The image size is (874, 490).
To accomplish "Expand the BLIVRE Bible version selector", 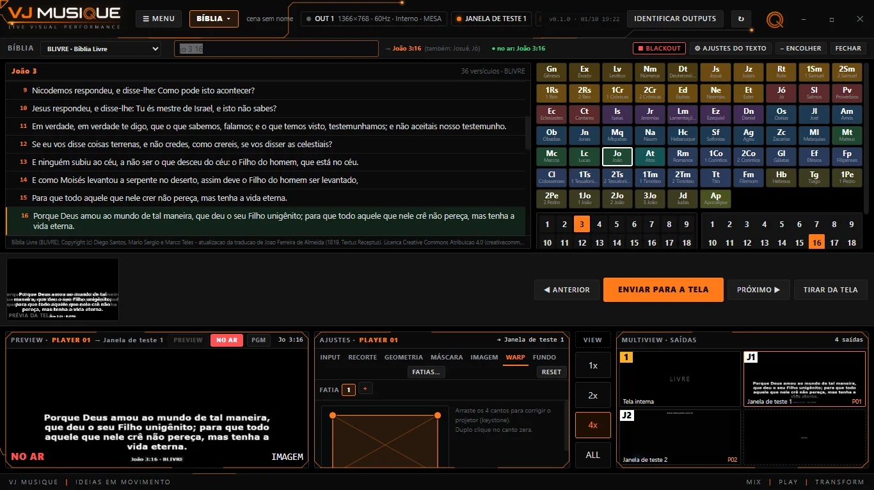I will click(x=101, y=49).
